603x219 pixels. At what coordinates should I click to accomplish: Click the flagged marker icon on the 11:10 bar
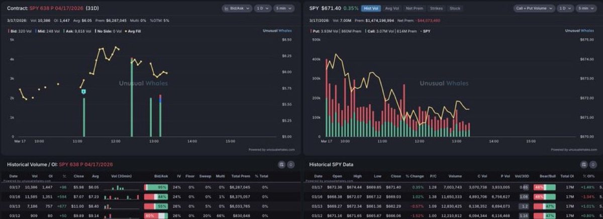point(83,91)
